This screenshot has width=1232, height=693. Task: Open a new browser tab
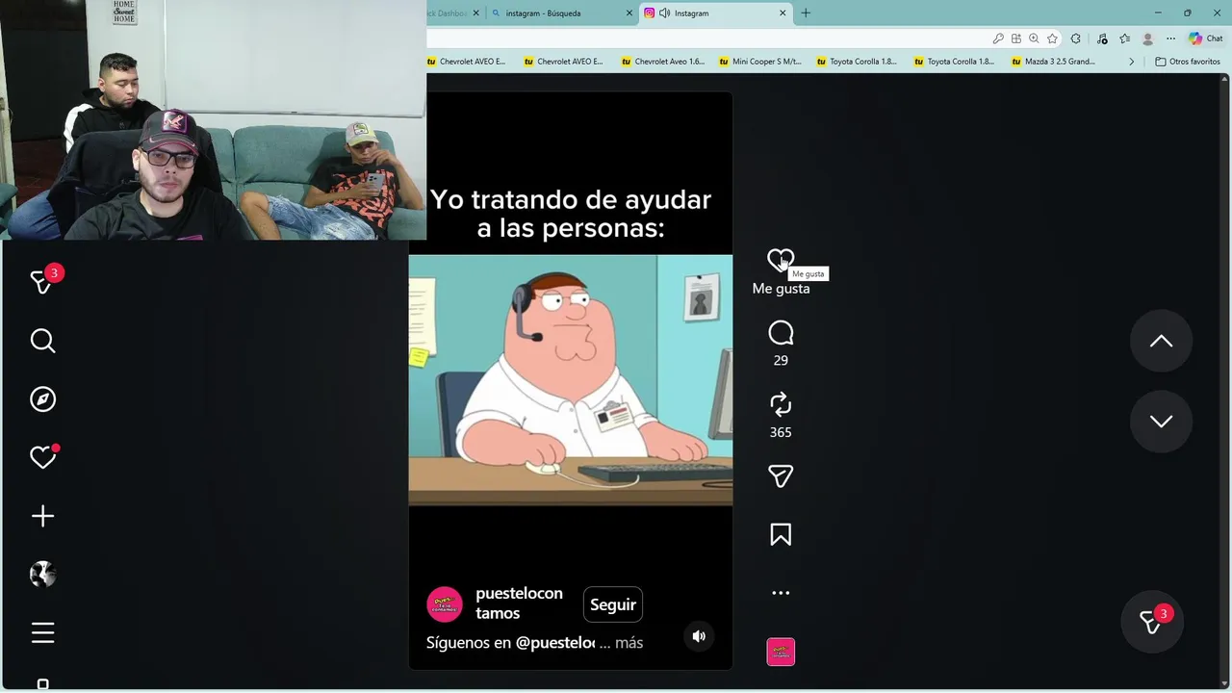tap(806, 13)
